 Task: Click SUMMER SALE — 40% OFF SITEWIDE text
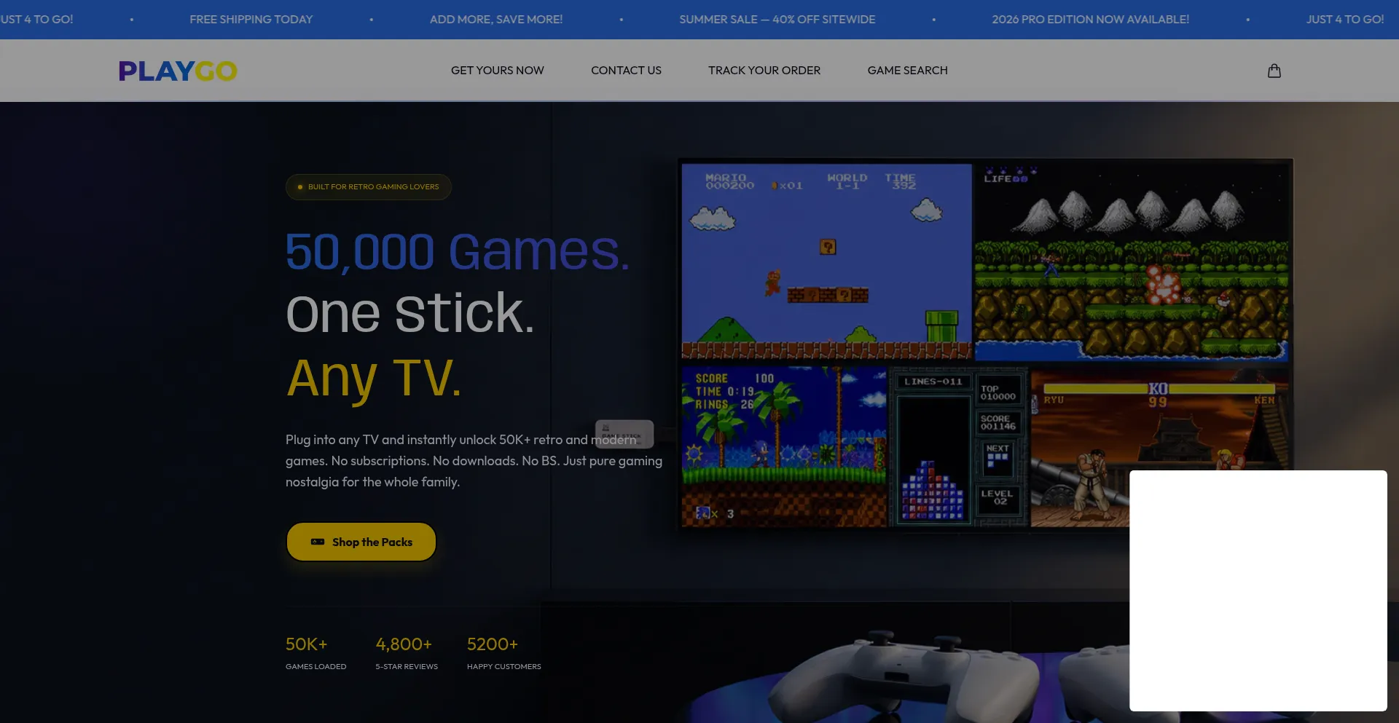coord(777,20)
